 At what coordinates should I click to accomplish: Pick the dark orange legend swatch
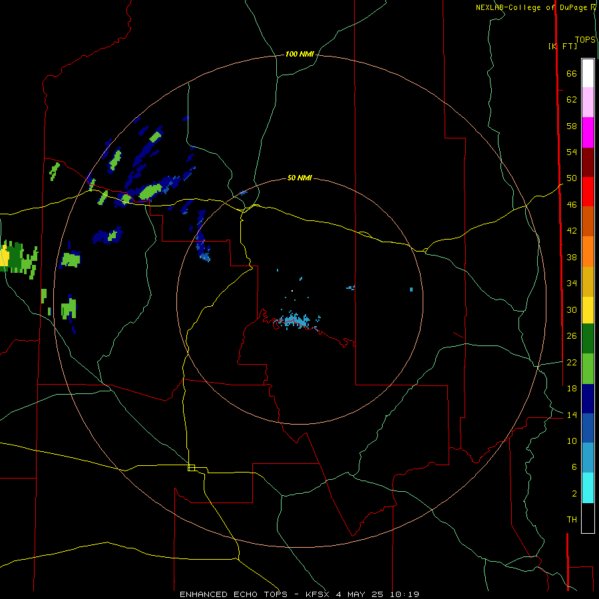[588, 221]
